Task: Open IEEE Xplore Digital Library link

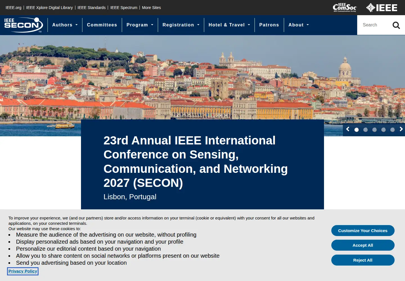Action: pyautogui.click(x=49, y=8)
